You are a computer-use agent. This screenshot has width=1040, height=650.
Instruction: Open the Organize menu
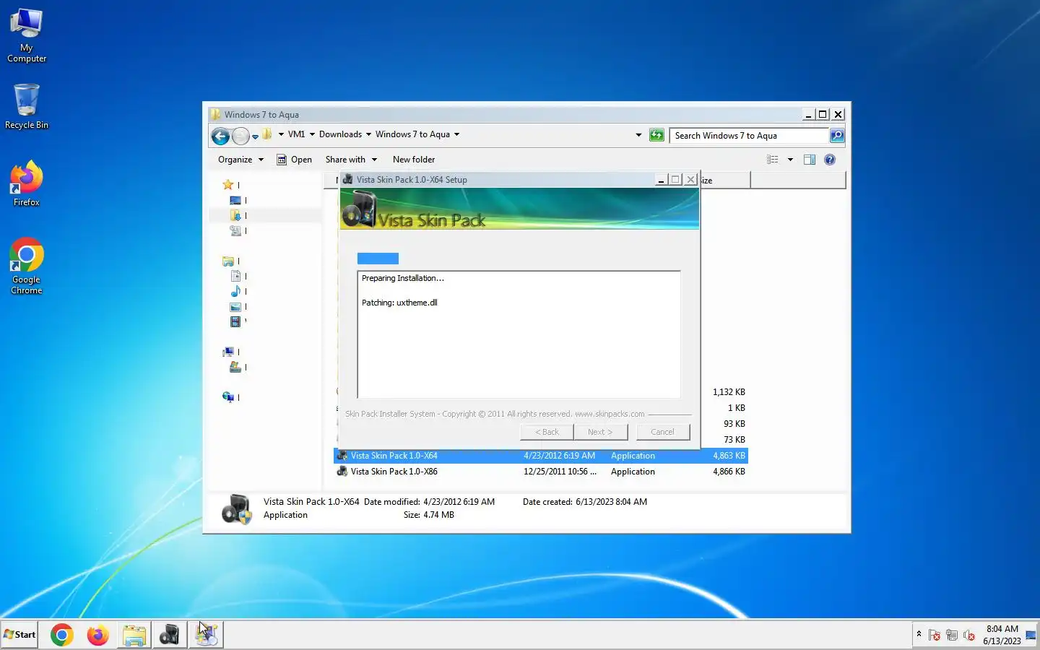(240, 160)
